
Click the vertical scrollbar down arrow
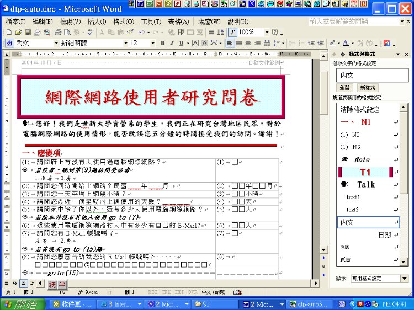[x=323, y=249]
